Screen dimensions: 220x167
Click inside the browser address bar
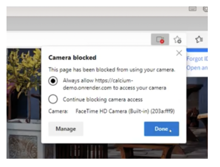79,39
